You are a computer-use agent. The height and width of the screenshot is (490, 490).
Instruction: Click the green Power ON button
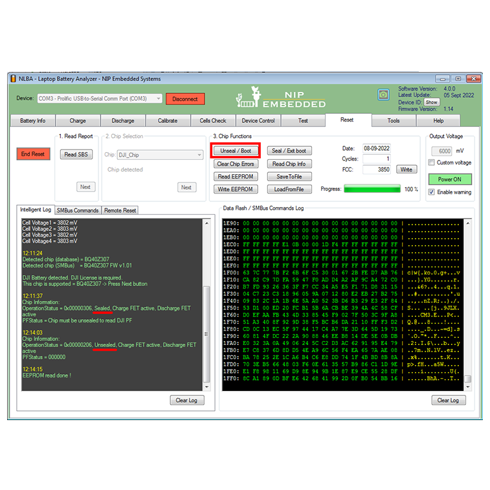(x=450, y=179)
